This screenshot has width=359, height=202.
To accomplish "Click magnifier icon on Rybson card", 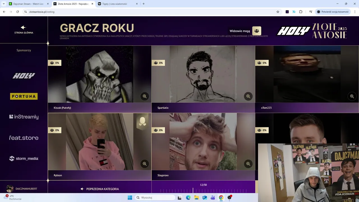I will [x=144, y=164].
